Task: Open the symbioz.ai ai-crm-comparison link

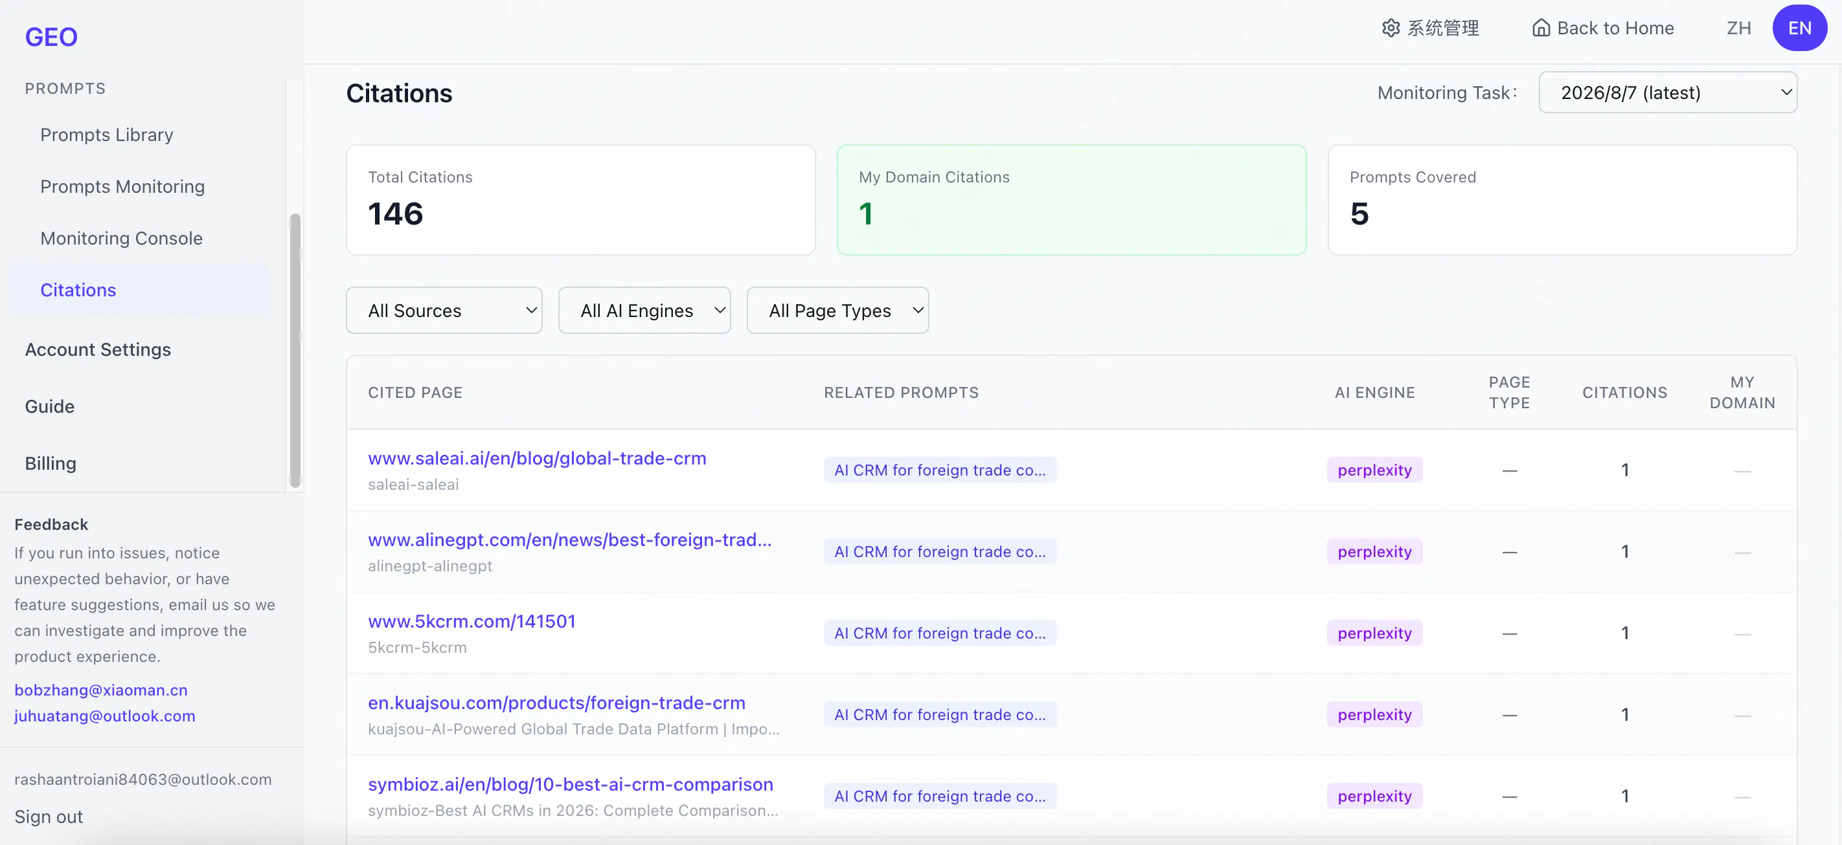Action: (571, 784)
